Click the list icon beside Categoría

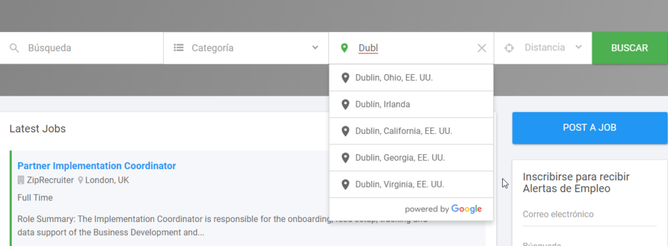pyautogui.click(x=179, y=48)
